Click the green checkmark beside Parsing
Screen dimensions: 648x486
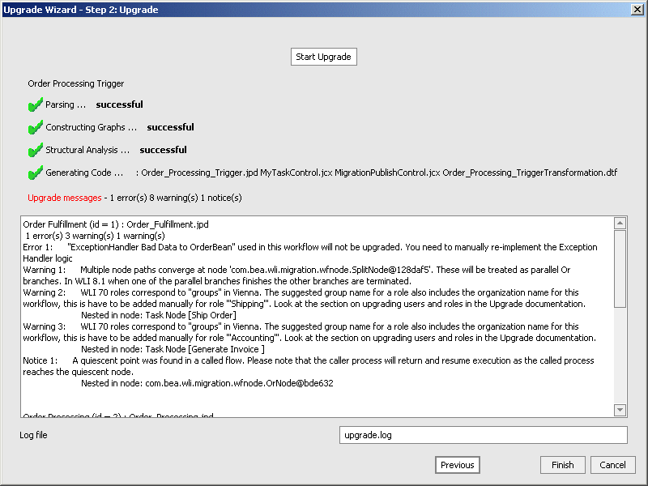click(36, 104)
